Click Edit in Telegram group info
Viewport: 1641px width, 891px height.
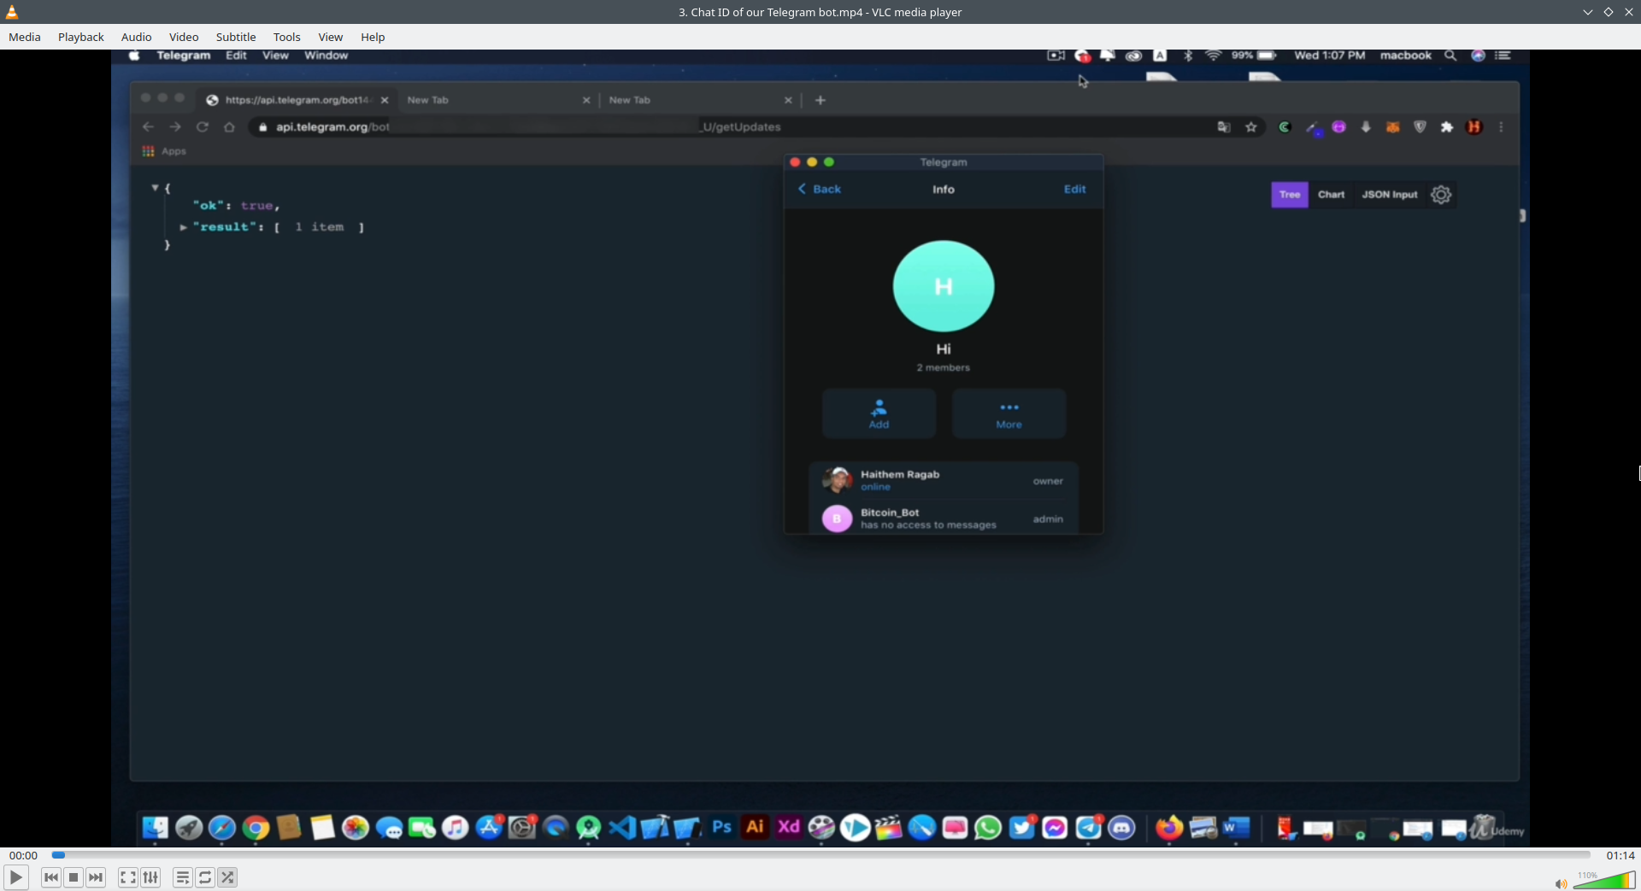click(x=1075, y=189)
